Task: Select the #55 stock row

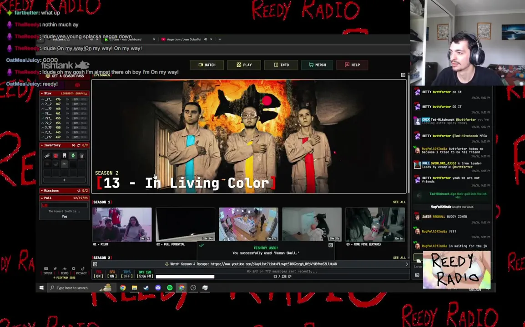Action: (x=64, y=118)
